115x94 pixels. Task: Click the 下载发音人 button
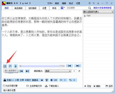(x=52, y=86)
